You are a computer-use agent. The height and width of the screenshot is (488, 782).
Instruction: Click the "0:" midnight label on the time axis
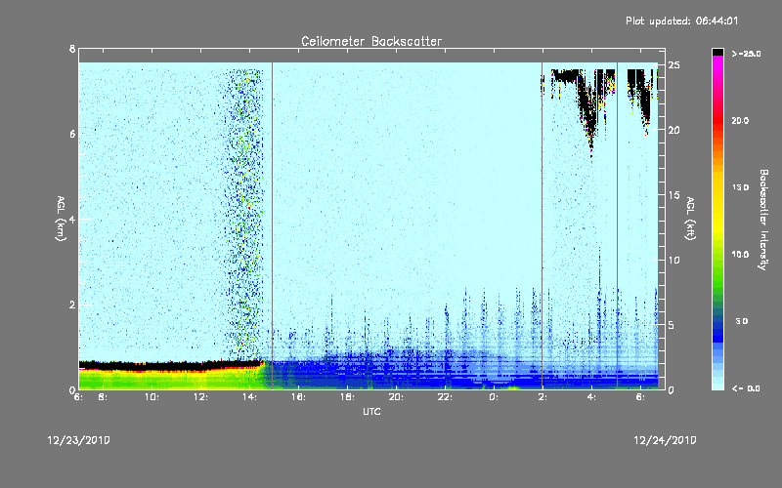click(x=494, y=397)
